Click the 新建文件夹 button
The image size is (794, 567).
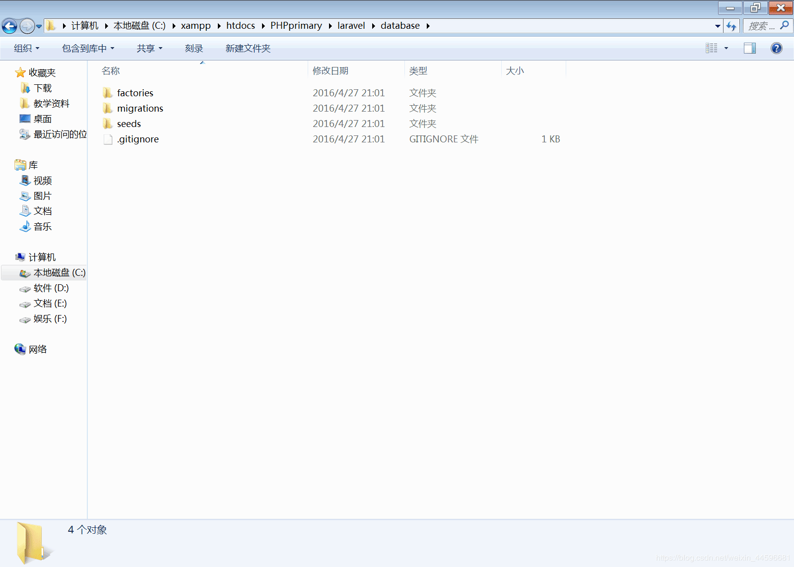[x=248, y=48]
